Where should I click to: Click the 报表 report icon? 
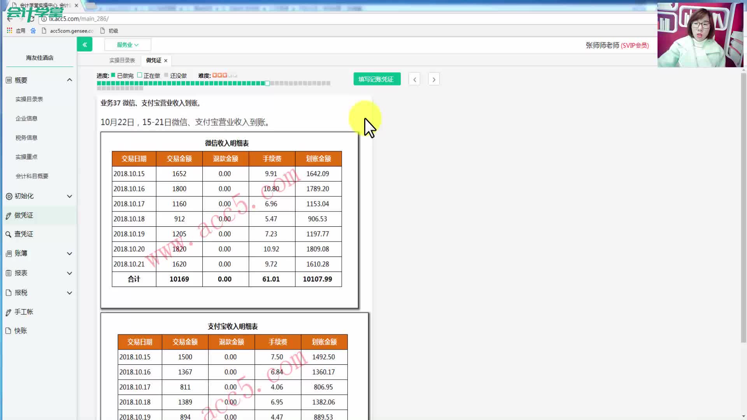[9, 273]
